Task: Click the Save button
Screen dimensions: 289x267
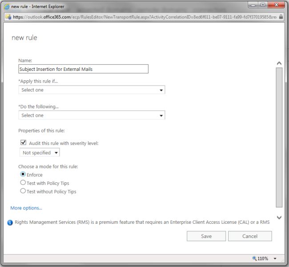Action: click(206, 236)
